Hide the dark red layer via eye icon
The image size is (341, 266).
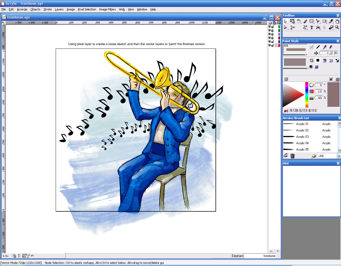[x=269, y=38]
